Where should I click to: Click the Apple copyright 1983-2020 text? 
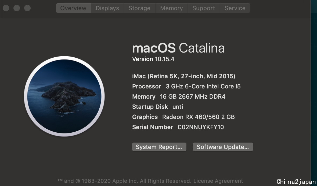(x=124, y=181)
